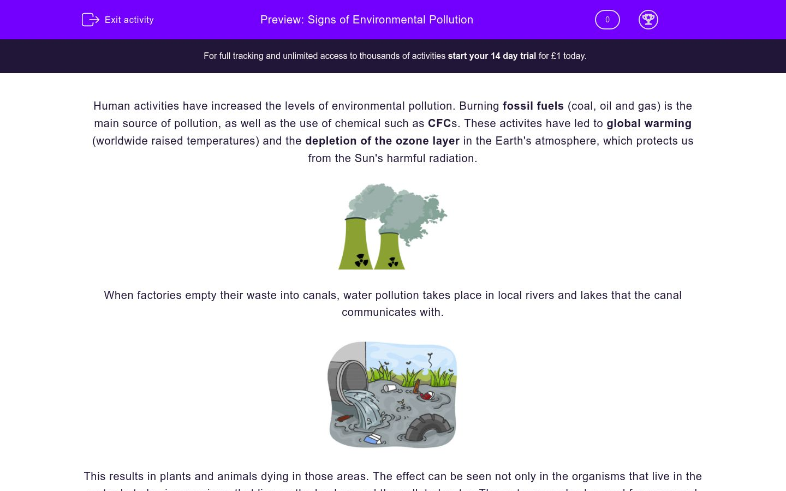This screenshot has height=491, width=786.
Task: Expand the trial banner message
Action: coord(394,56)
